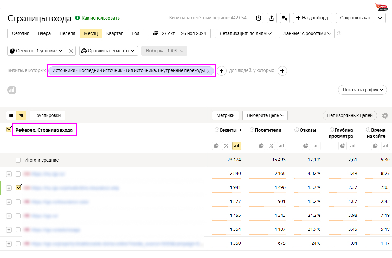This screenshot has width=392, height=258.
Task: Select pie chart icon under Визиты
Action: [x=216, y=146]
